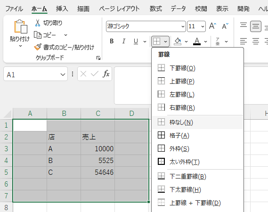Open the ファイル tab

click(14, 8)
